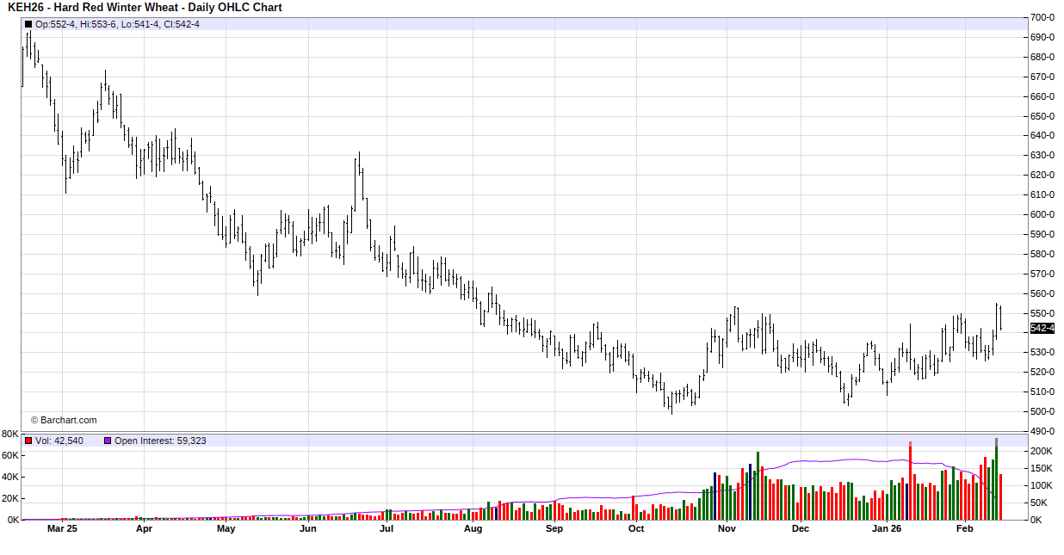Click the Jul label on the date axis
This screenshot has height=555, width=1064.
tap(387, 529)
